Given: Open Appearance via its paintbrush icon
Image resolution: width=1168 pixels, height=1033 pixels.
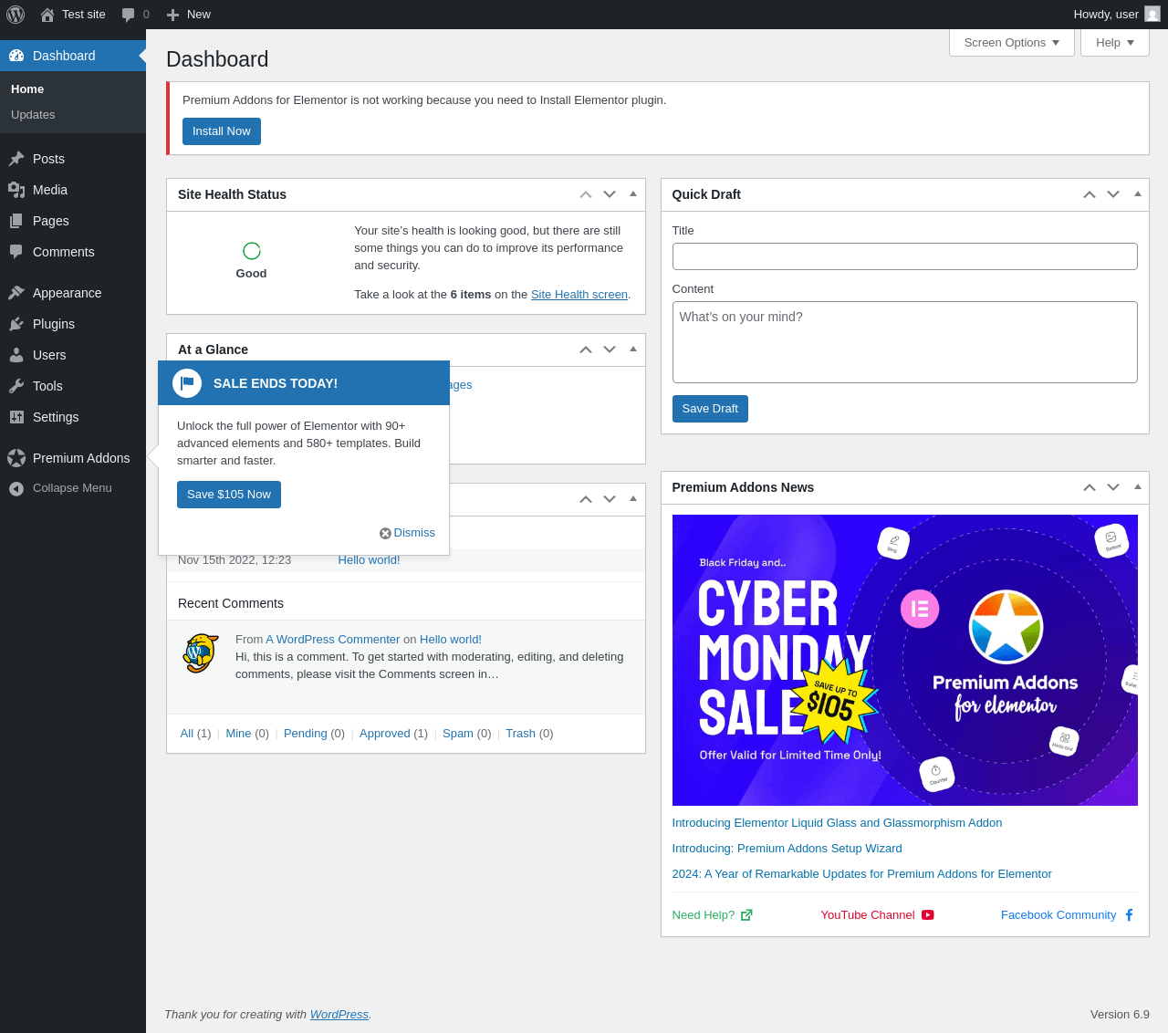Looking at the screenshot, I should (16, 293).
